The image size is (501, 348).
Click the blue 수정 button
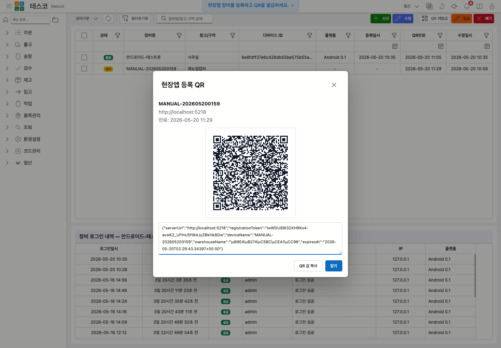coord(403,18)
